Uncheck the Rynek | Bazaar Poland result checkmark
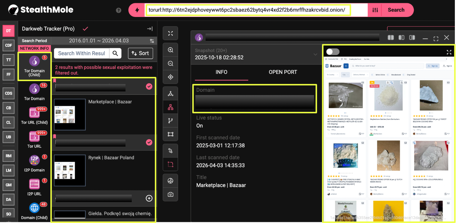 pyautogui.click(x=149, y=142)
